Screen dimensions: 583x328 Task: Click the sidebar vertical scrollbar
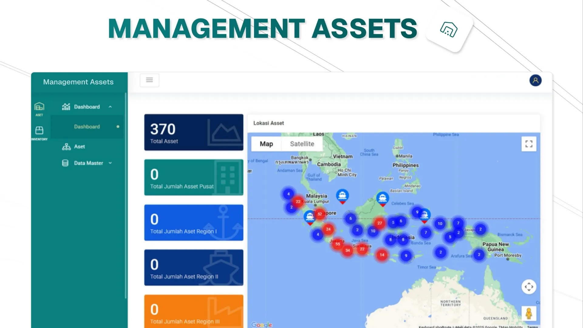click(x=126, y=194)
